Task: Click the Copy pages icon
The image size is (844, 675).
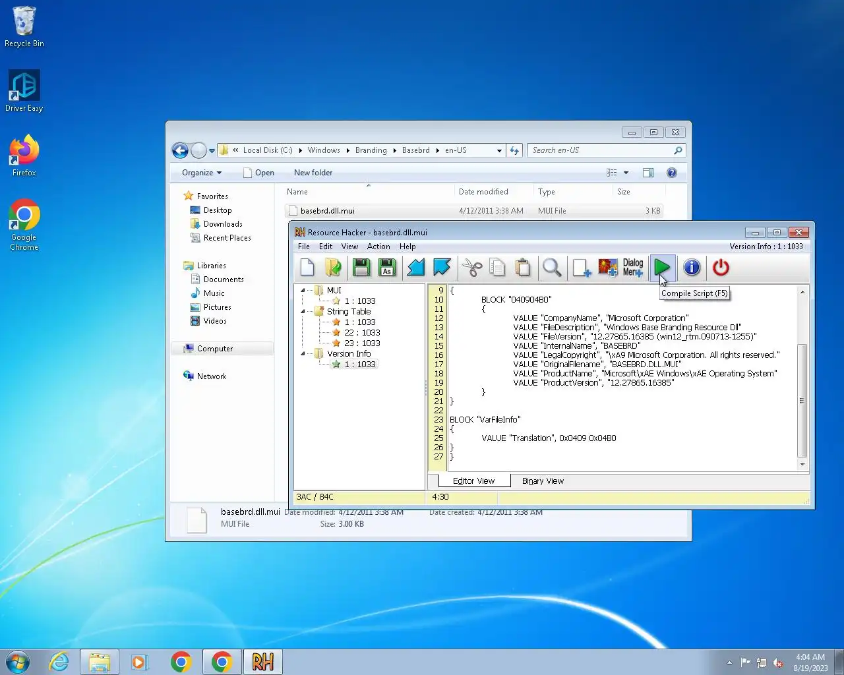Action: pyautogui.click(x=497, y=268)
